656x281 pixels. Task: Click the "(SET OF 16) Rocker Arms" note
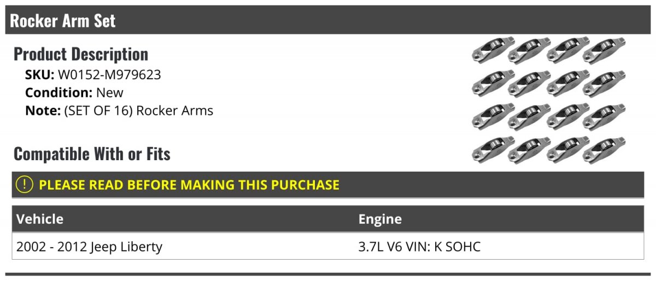click(138, 110)
